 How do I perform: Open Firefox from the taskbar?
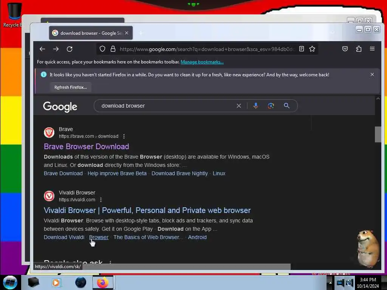click(x=103, y=282)
